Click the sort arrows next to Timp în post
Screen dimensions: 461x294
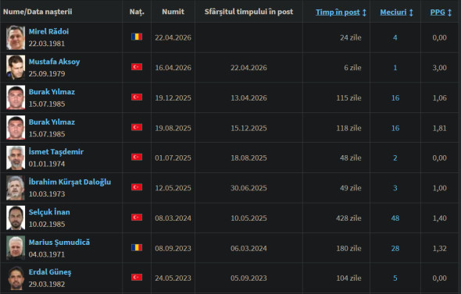tap(364, 12)
